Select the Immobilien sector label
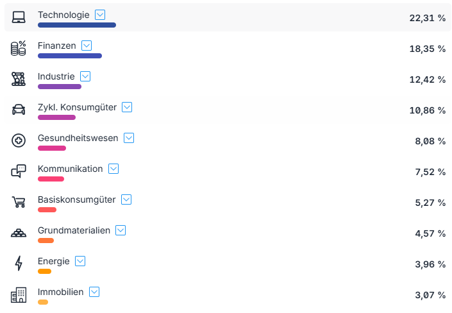Image resolution: width=452 pixels, height=313 pixels. coord(60,292)
